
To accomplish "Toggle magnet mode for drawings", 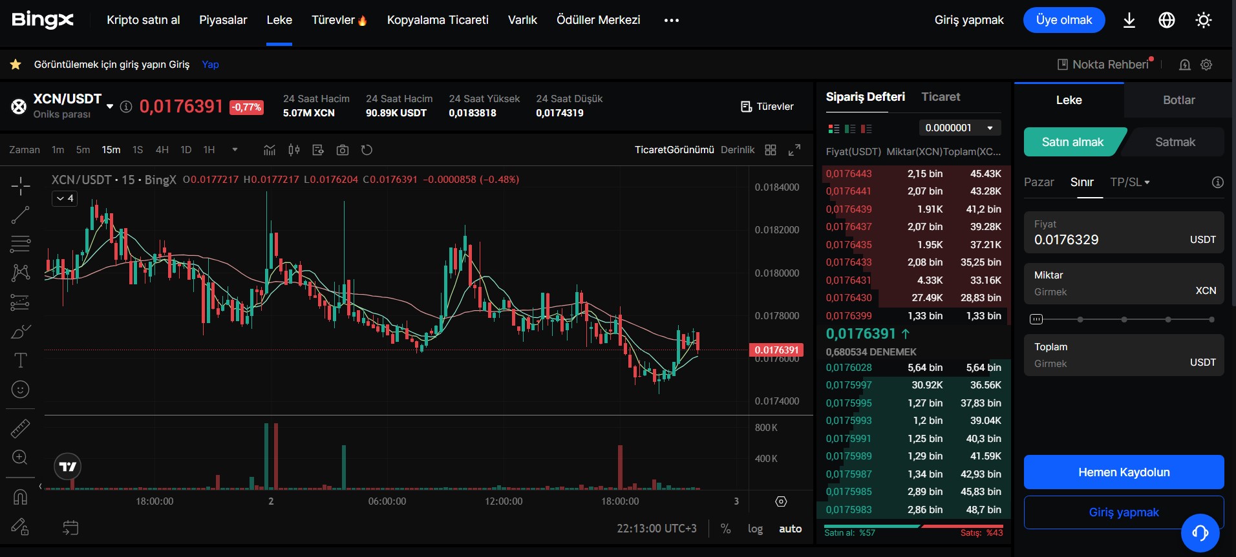I will [x=21, y=497].
